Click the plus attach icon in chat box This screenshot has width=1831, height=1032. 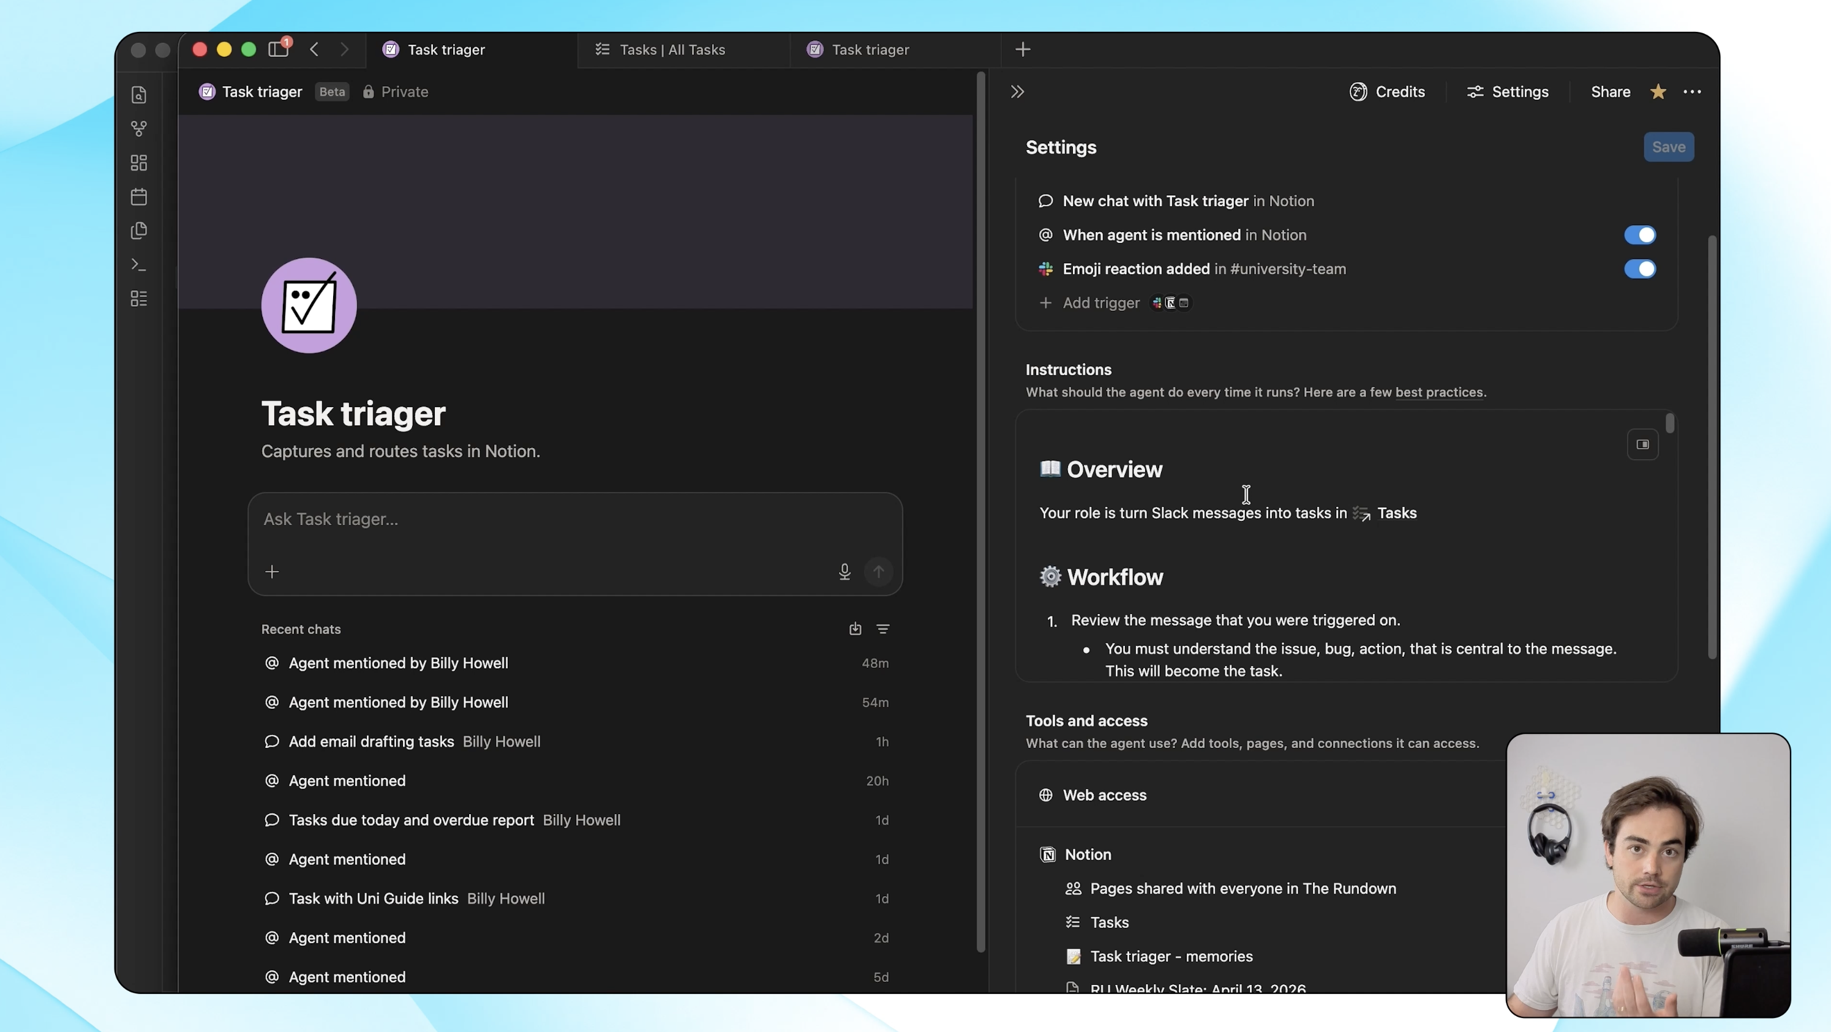[271, 572]
